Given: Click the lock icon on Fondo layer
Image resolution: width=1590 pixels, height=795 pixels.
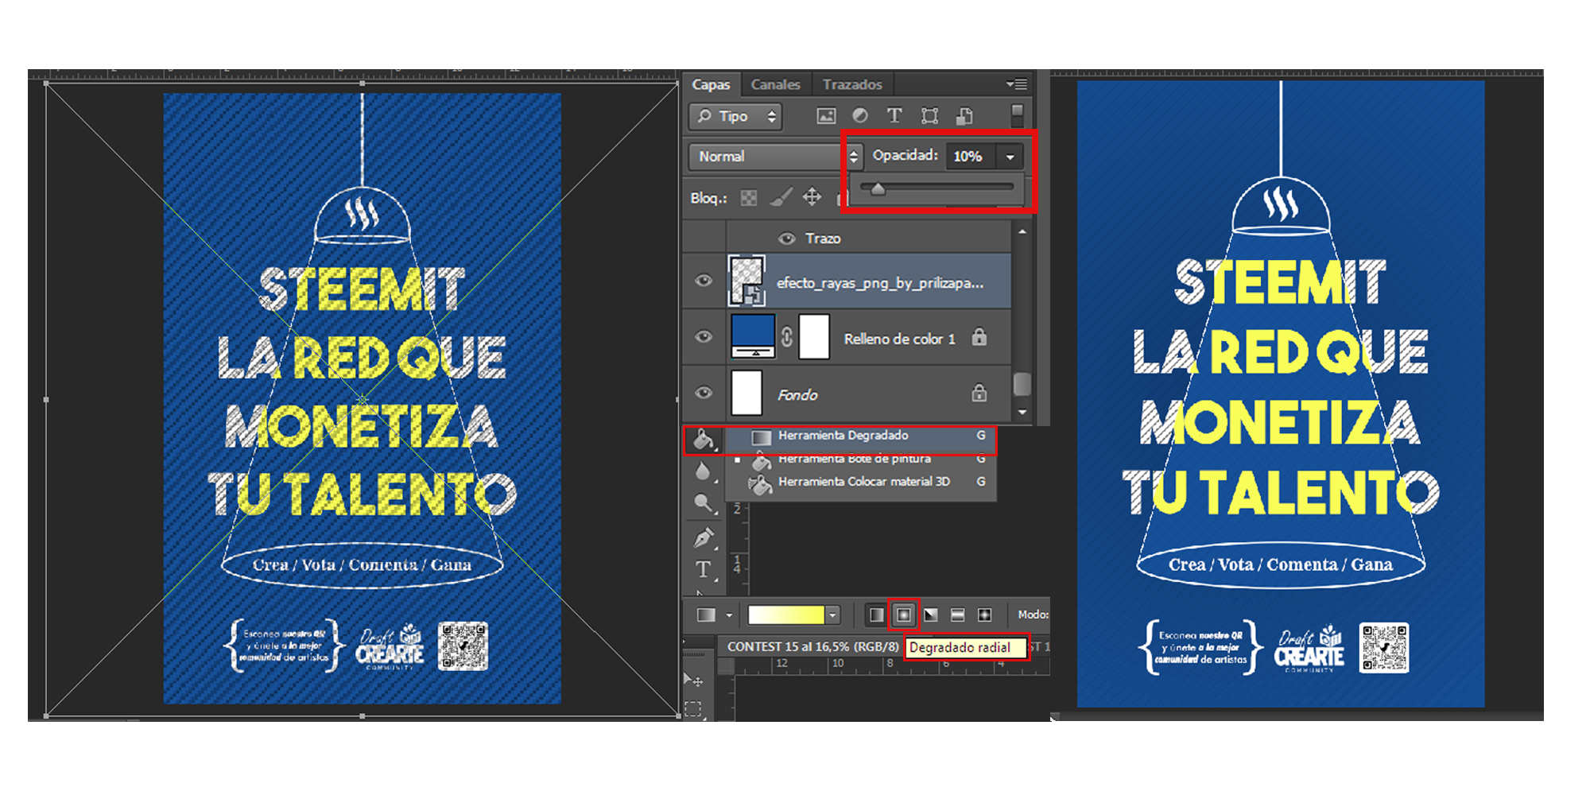Looking at the screenshot, I should pyautogui.click(x=979, y=393).
